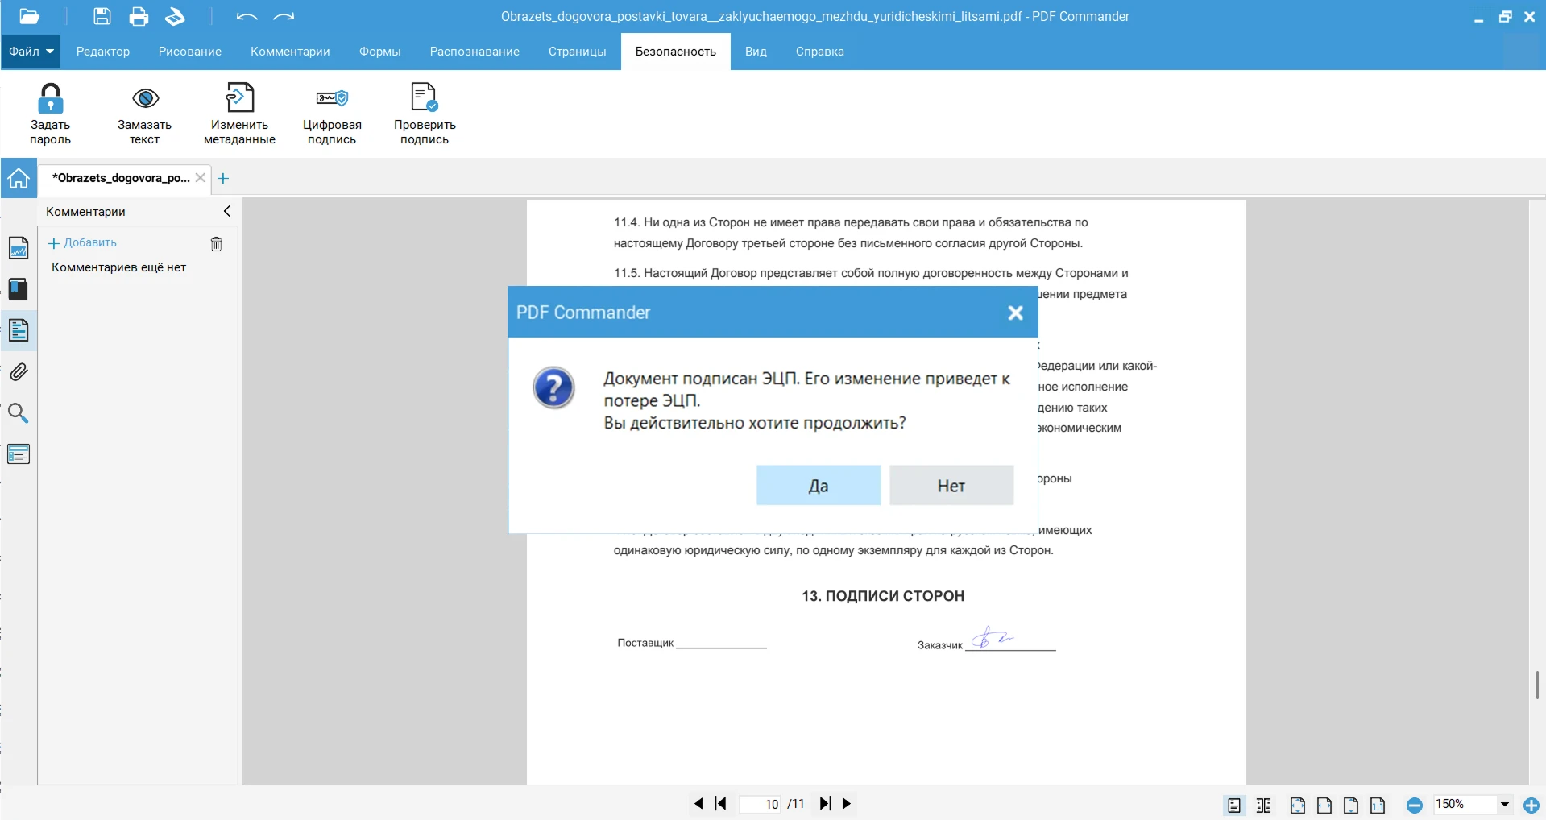Click the Print icon in title bar
Viewport: 1546px width, 820px height.
coord(139,16)
